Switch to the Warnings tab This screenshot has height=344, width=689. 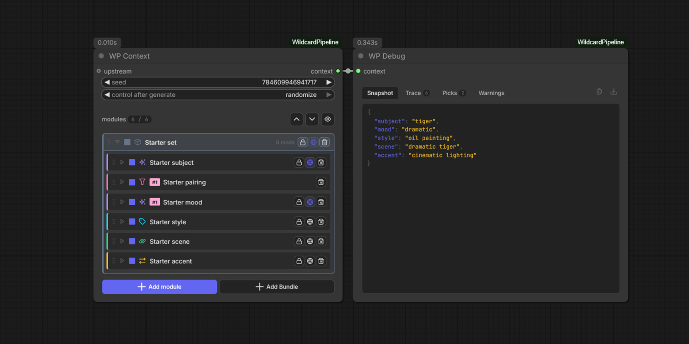tap(492, 93)
